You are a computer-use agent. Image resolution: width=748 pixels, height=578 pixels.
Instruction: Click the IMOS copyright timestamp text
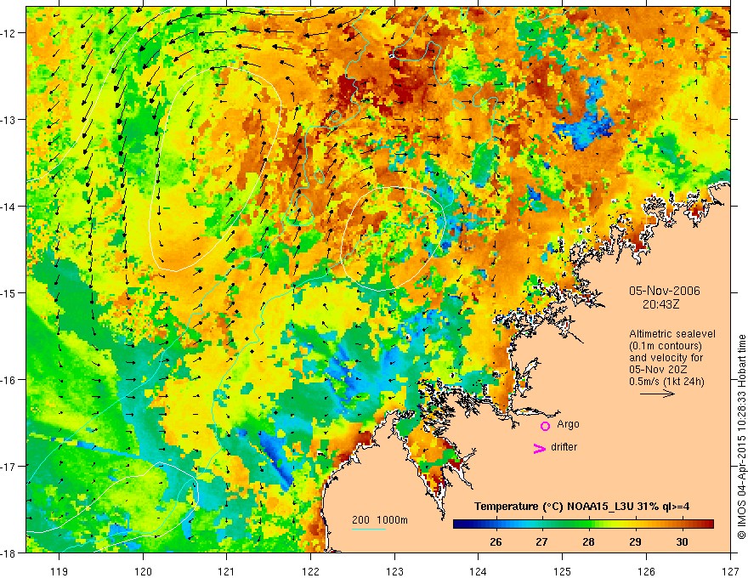[x=742, y=437]
